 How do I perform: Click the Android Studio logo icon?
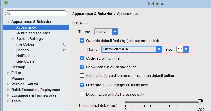[x=6, y=3]
